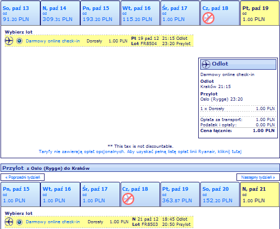Select the return So, paź 20 tab at 152.20 PLN
The width and height of the screenshot is (280, 229).
[x=220, y=194]
